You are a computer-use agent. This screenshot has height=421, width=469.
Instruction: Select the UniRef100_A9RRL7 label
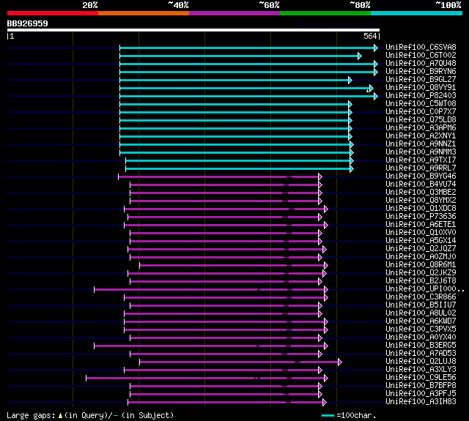pos(421,168)
